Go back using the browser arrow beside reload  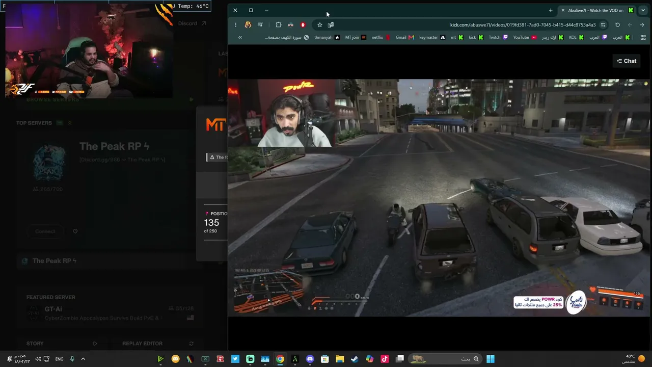[x=630, y=24]
